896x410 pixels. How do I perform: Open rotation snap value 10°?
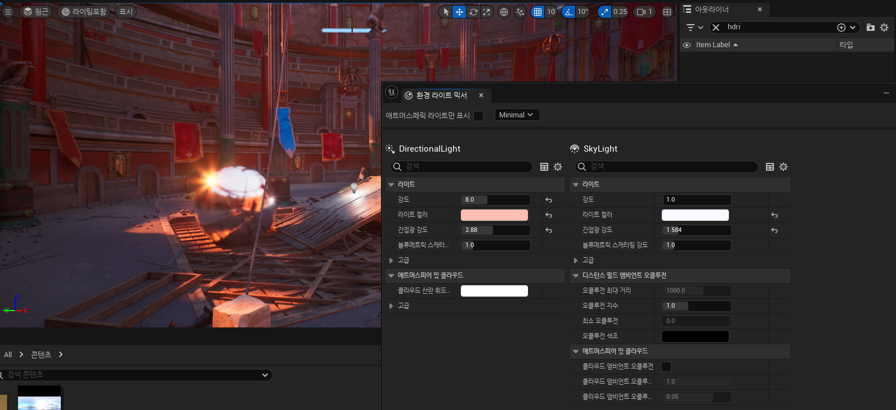click(x=583, y=12)
